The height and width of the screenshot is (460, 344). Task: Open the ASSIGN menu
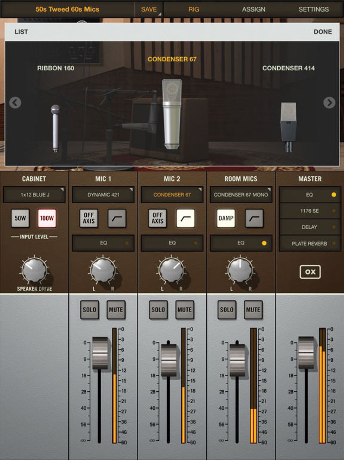253,9
